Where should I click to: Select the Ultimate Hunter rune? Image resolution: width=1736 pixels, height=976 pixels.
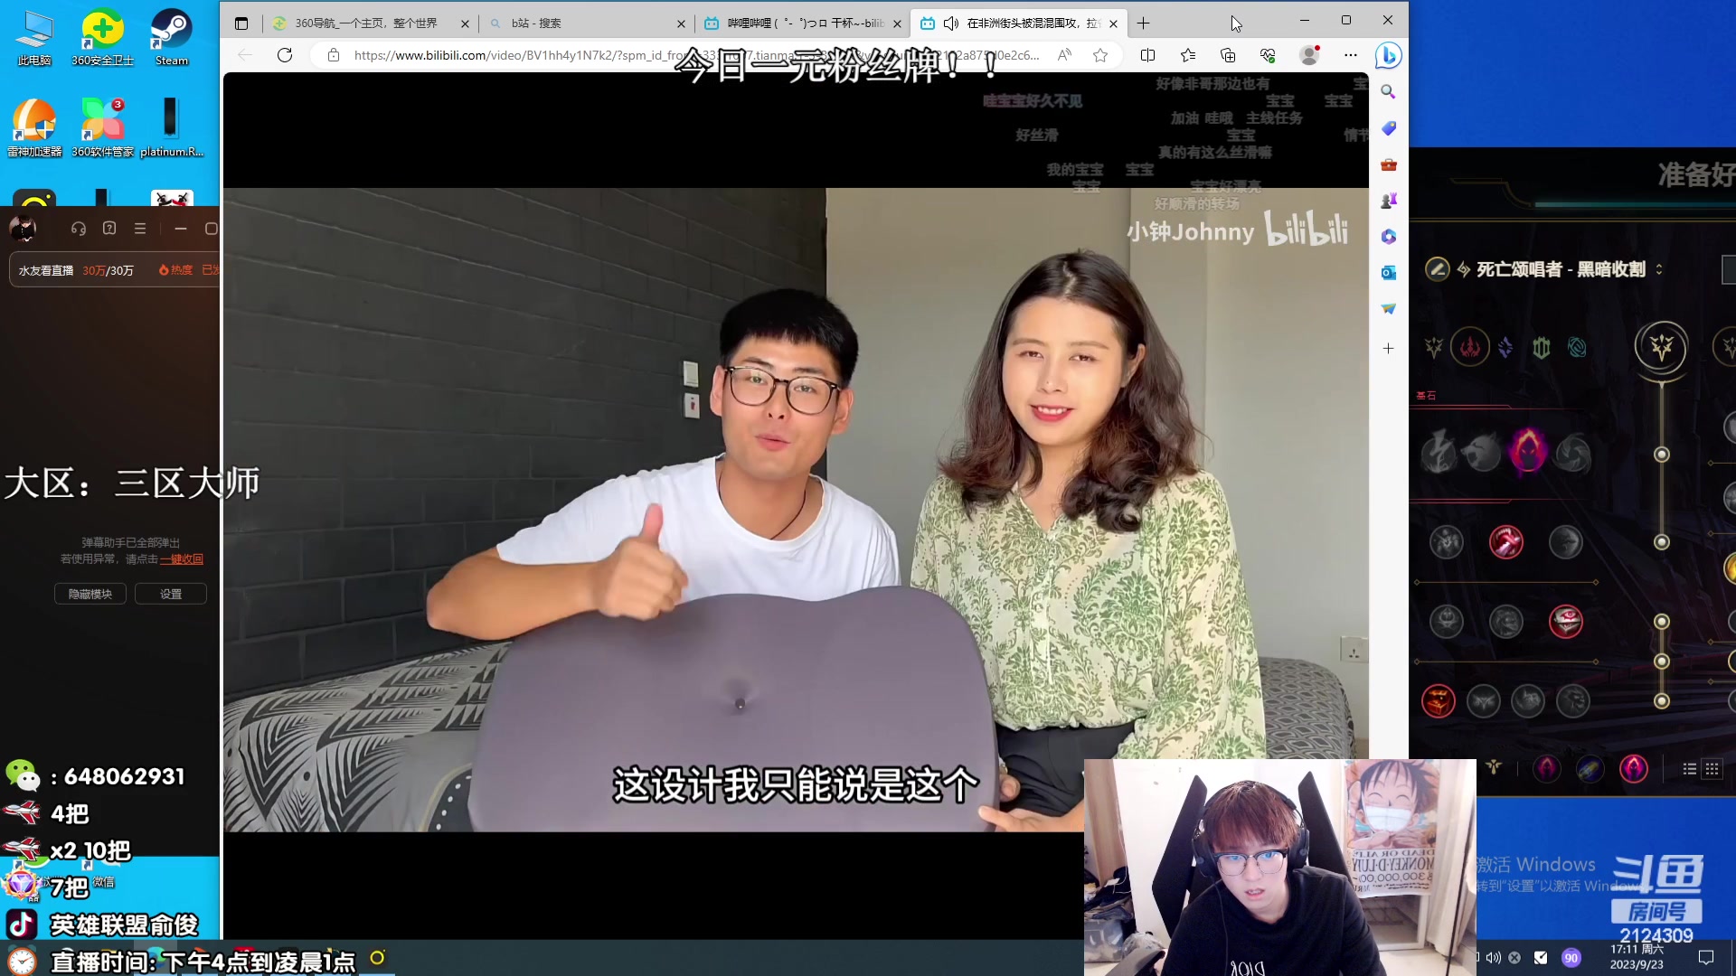1573,701
